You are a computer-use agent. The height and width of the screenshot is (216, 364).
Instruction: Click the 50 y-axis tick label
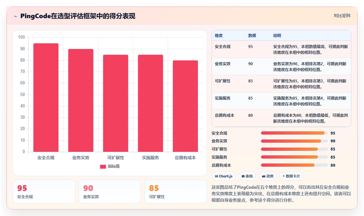pos(22,95)
